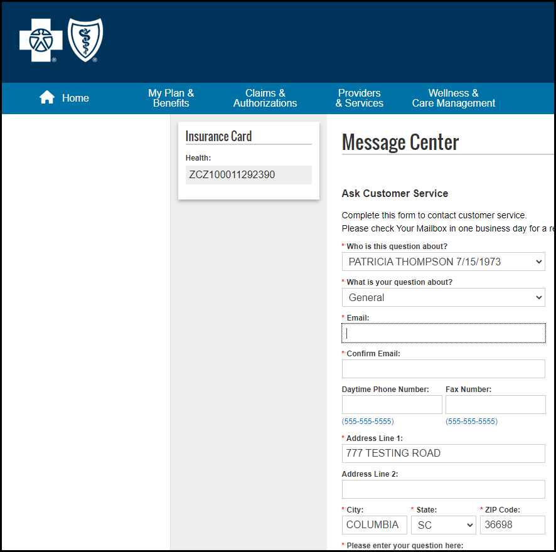This screenshot has height=552, width=556.
Task: Click the Health ID field showing ZCZ100011292390
Action: 249,175
